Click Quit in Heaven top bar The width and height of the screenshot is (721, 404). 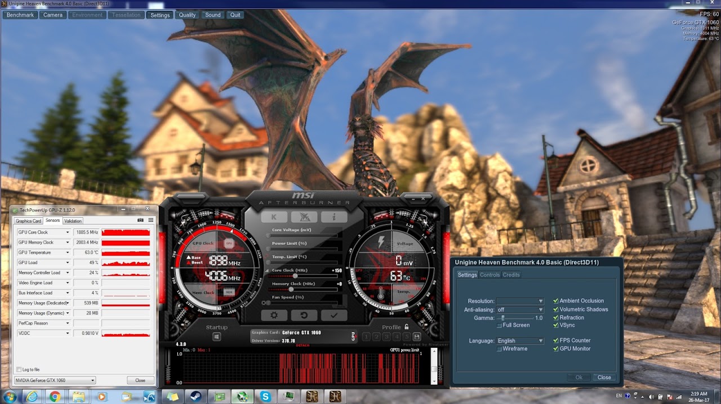coord(235,15)
